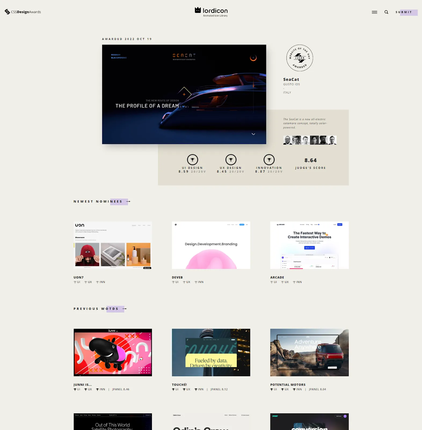The width and height of the screenshot is (422, 430).
Task: Click the Website of the Day badge
Action: pos(300,58)
